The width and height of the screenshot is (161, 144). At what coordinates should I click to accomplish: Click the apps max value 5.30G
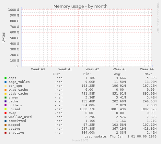tap(152, 78)
